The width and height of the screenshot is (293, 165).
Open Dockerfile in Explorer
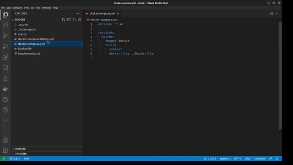click(47, 49)
